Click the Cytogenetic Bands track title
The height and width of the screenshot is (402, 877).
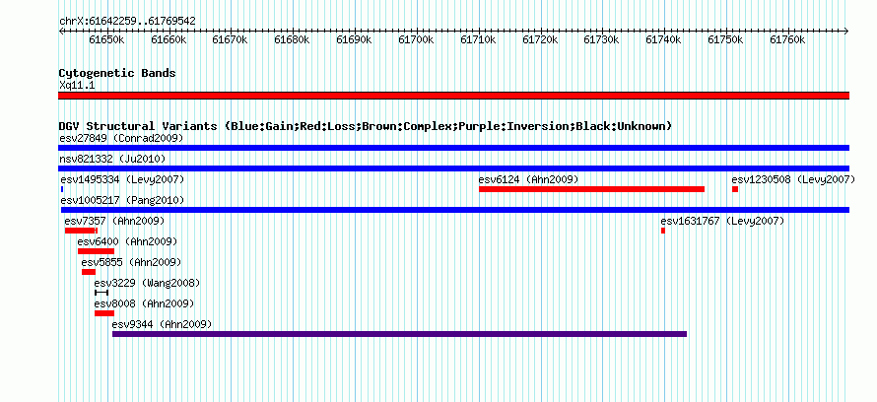coord(117,73)
